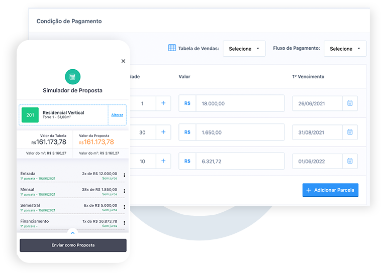Close the Simulador de Proposta panel
Viewport: 383px width, 276px height.
pos(123,61)
